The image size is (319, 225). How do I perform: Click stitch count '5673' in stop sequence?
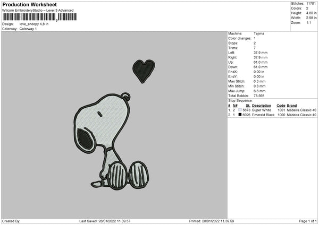[x=246, y=110]
